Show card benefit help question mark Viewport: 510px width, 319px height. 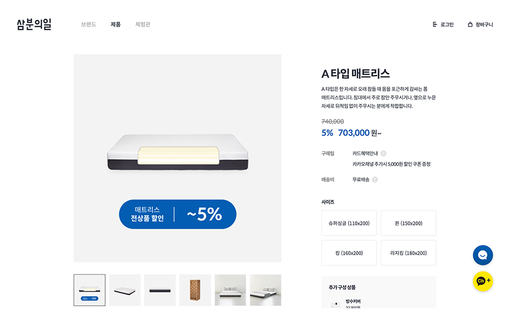point(384,153)
